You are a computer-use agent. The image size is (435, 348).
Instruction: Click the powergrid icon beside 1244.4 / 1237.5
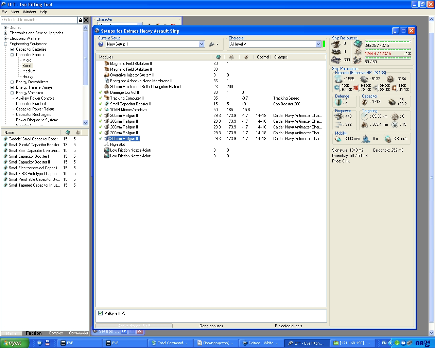tap(358, 52)
